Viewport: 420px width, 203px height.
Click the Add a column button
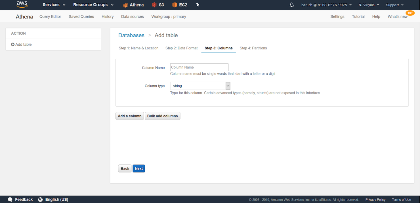tap(130, 116)
